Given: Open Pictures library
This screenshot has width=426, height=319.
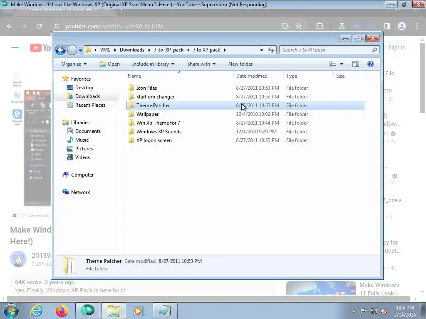Looking at the screenshot, I should (84, 149).
